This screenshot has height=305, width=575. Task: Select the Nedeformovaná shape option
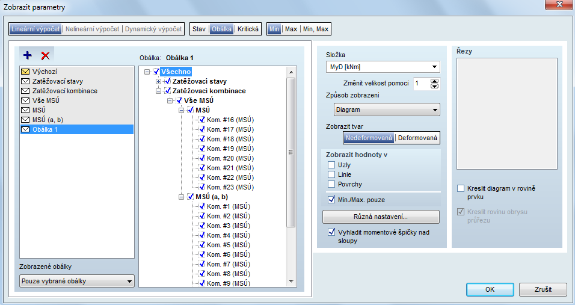(x=369, y=138)
